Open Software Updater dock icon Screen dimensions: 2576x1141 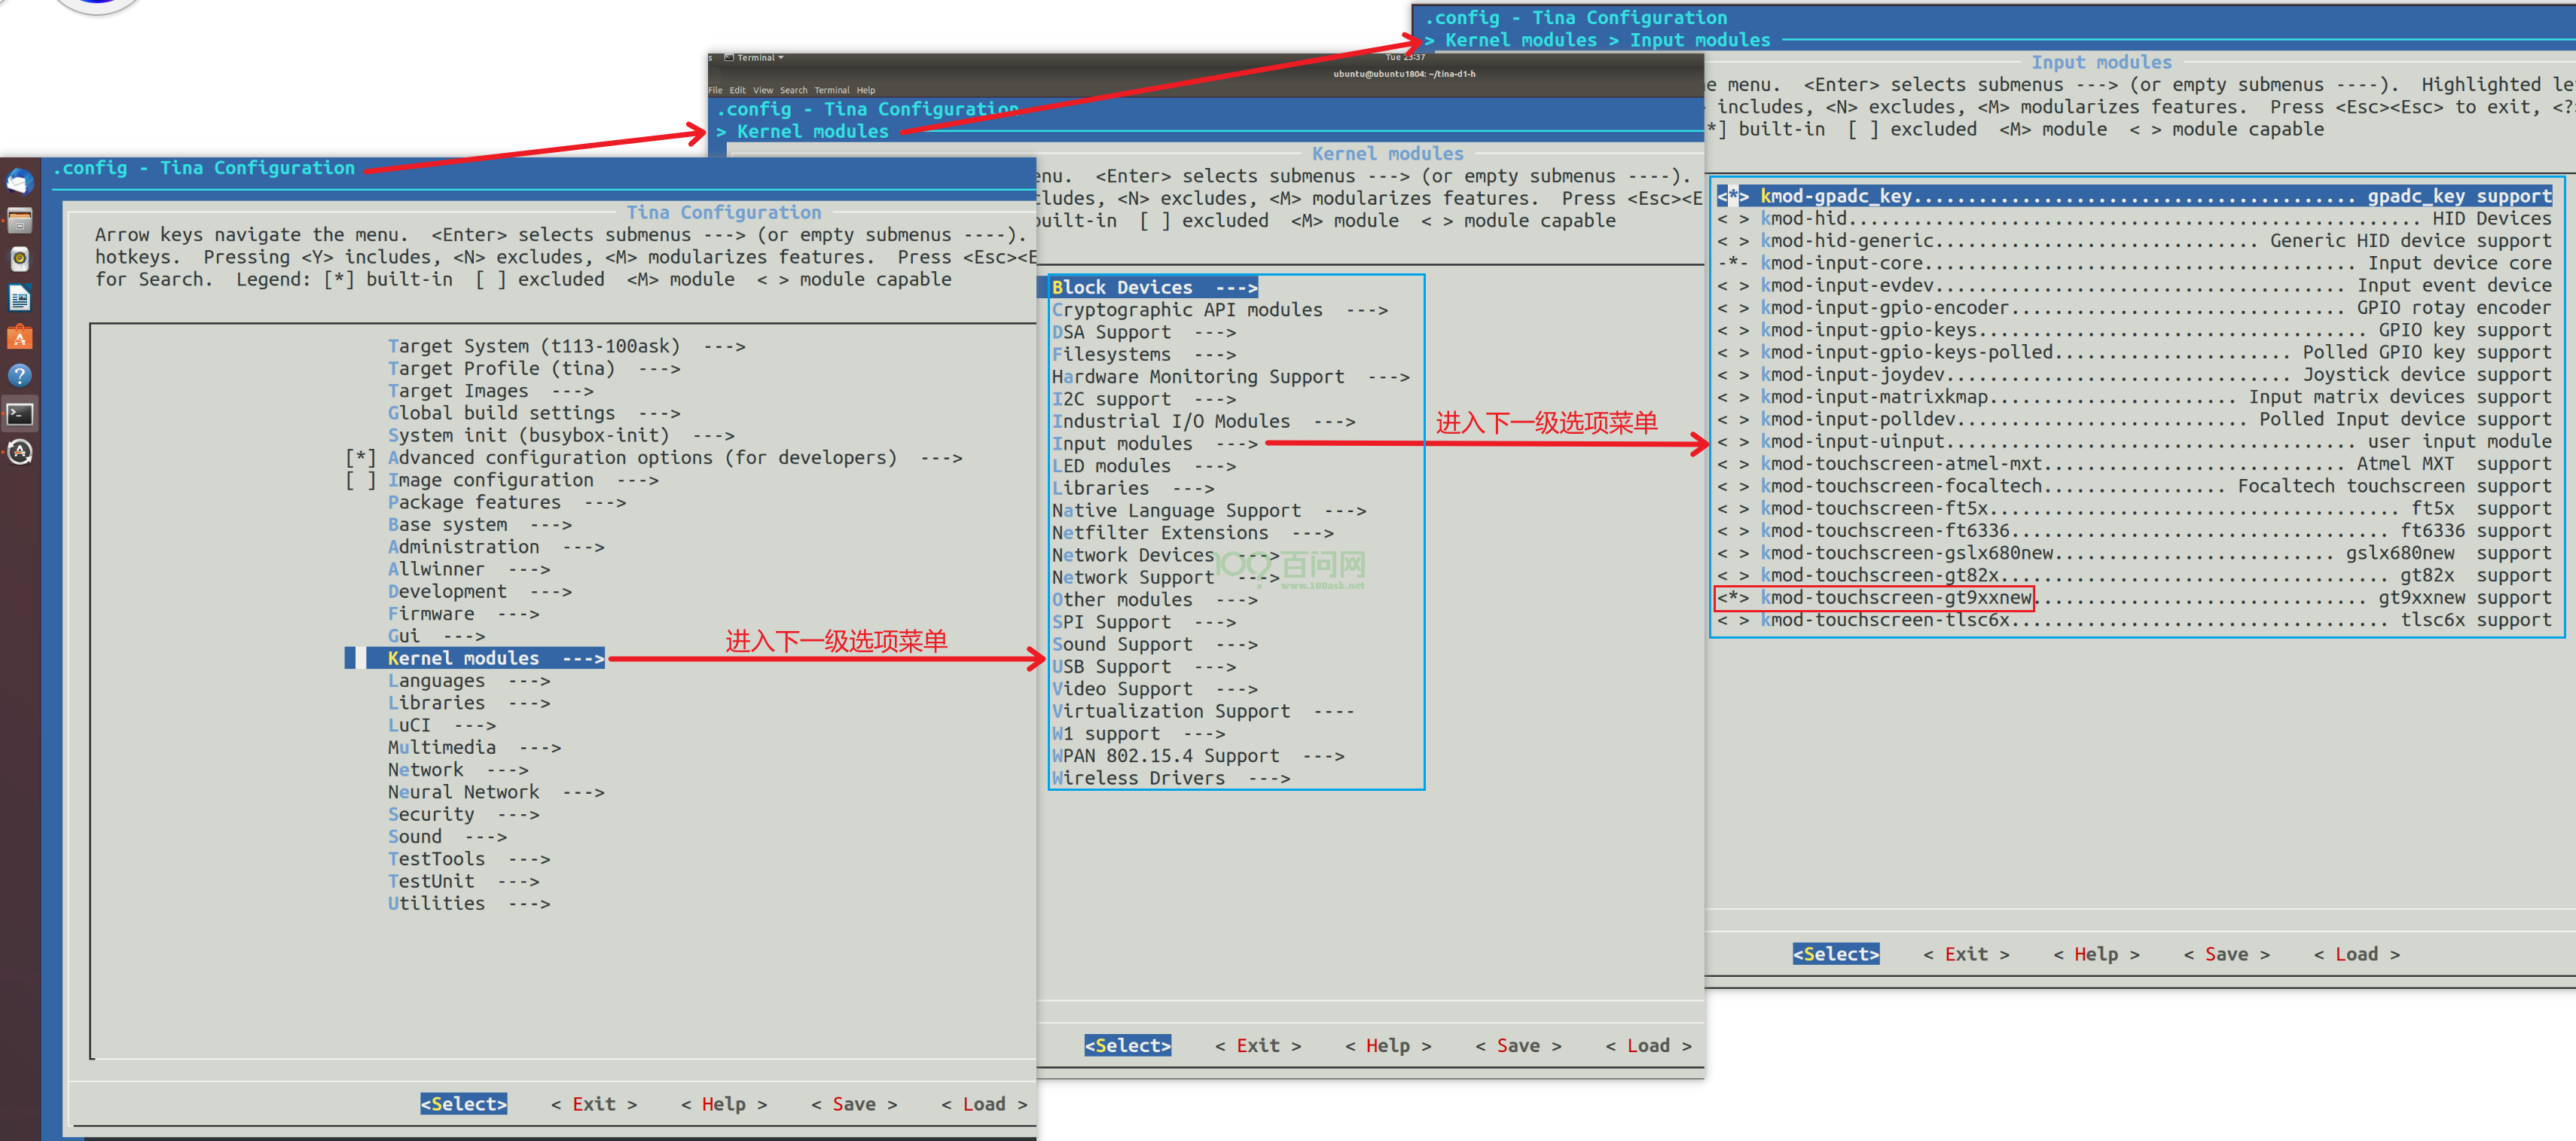[20, 453]
